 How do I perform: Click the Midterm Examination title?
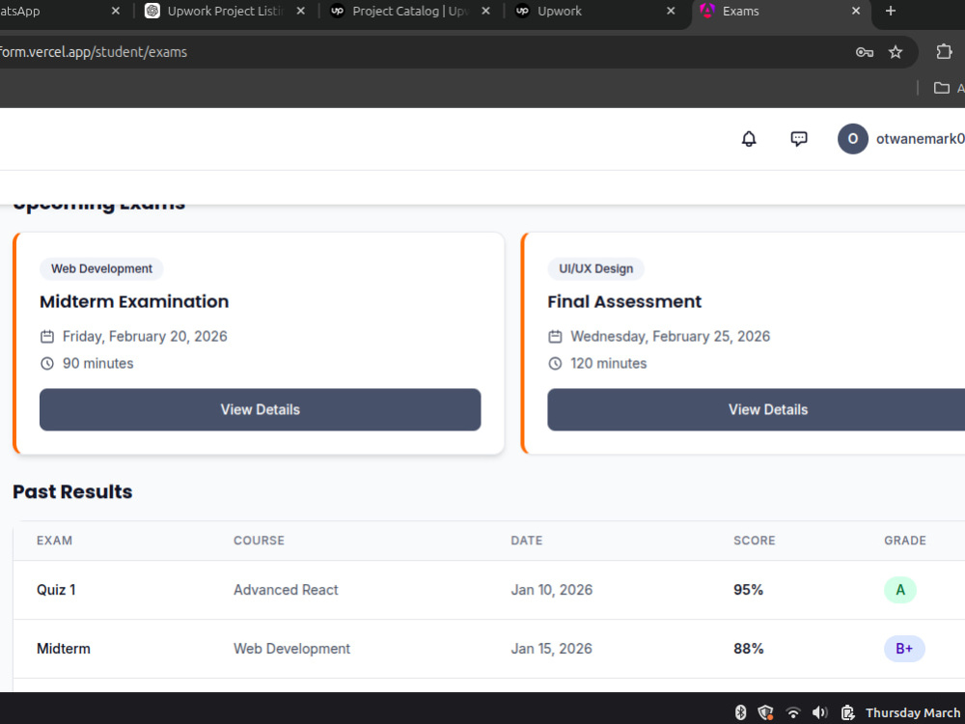(x=134, y=301)
